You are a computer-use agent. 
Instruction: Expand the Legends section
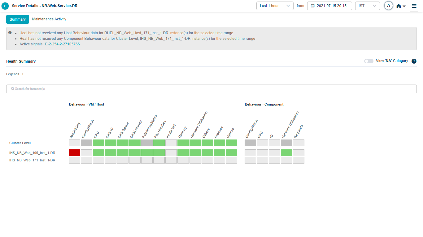pos(15,74)
